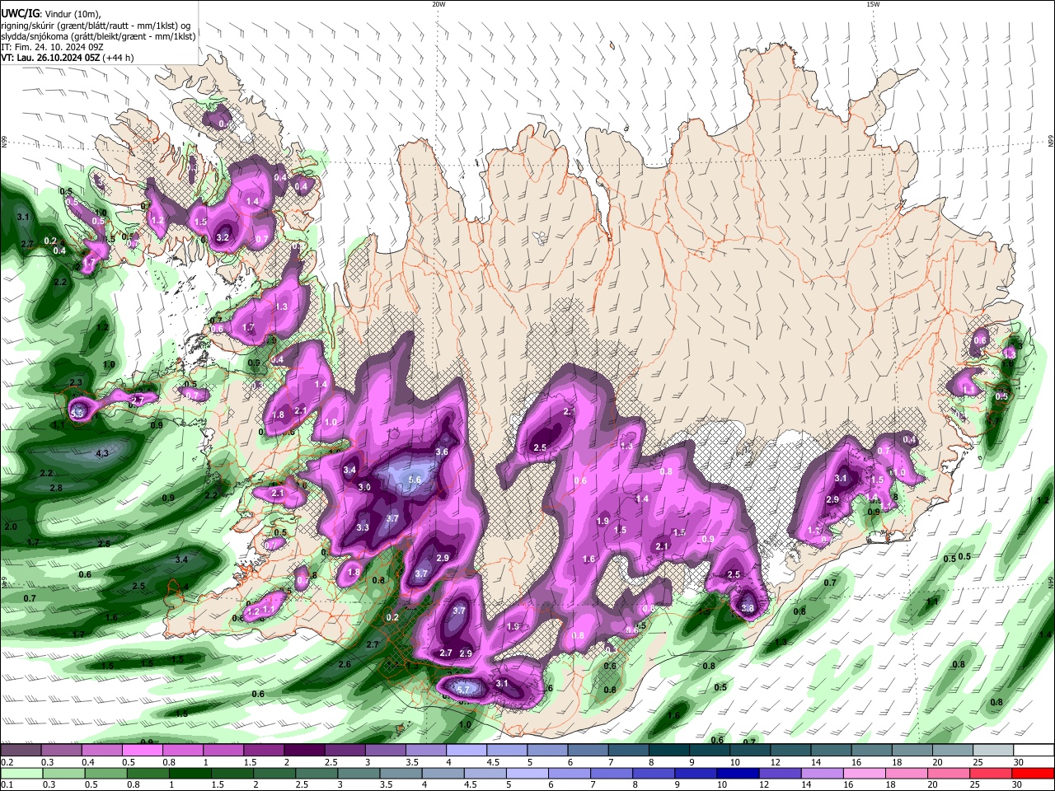This screenshot has width=1055, height=791.
Task: Click the 3.8 snowfall value on the map
Action: pyautogui.click(x=748, y=608)
